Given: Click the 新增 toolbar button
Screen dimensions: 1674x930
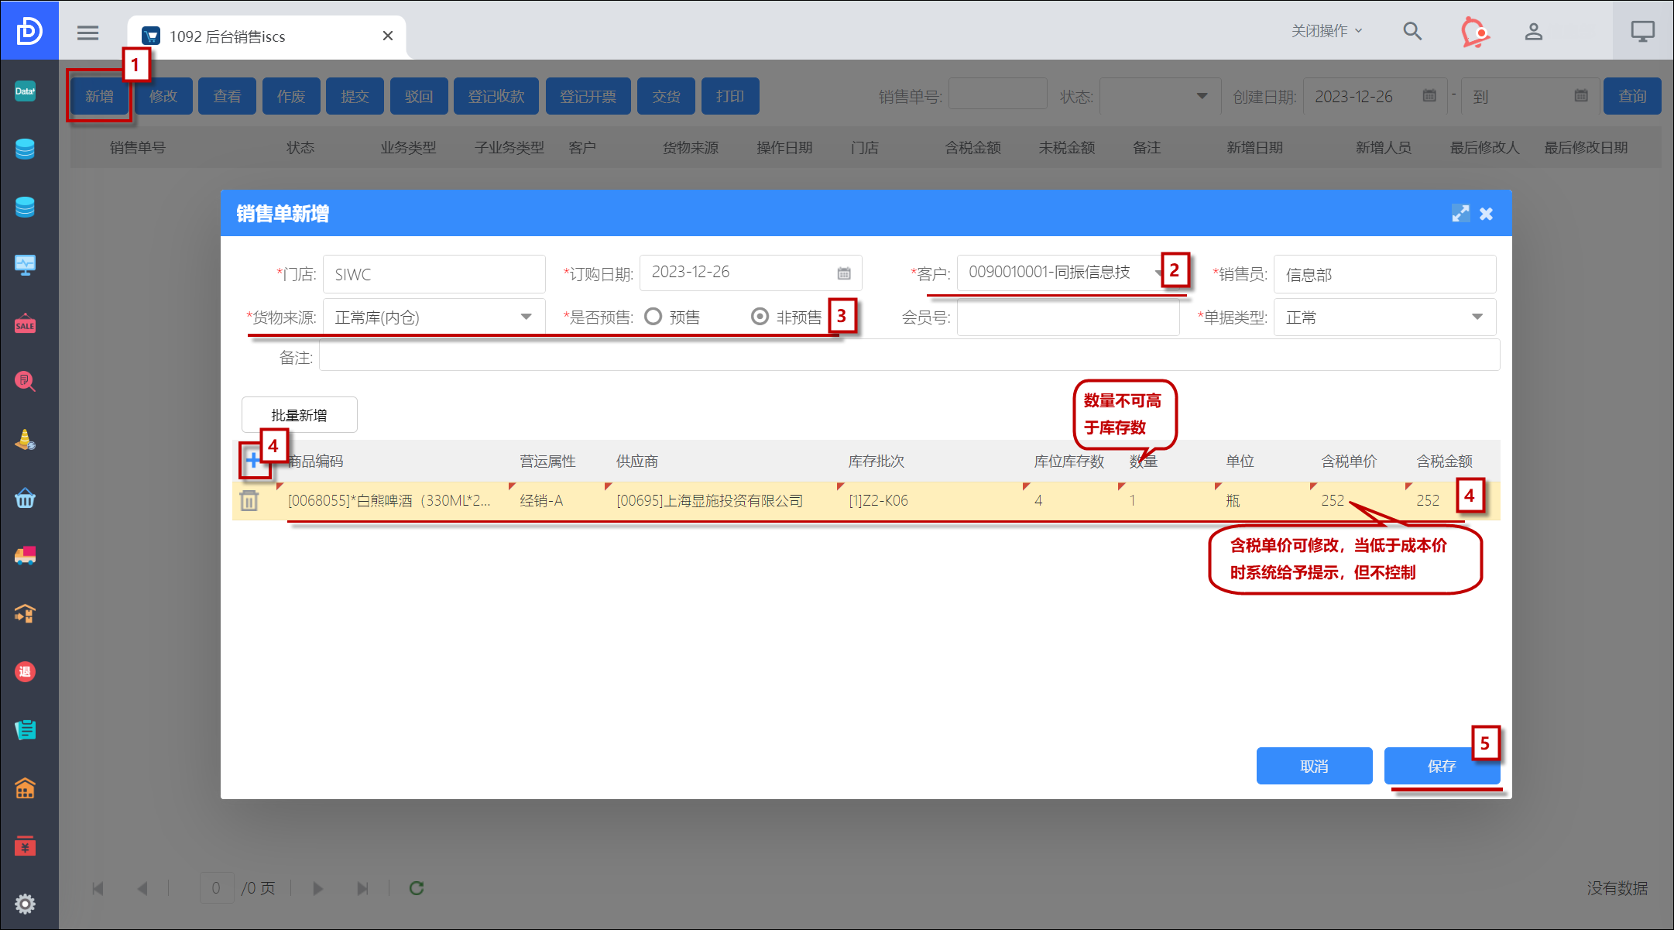Looking at the screenshot, I should (100, 96).
